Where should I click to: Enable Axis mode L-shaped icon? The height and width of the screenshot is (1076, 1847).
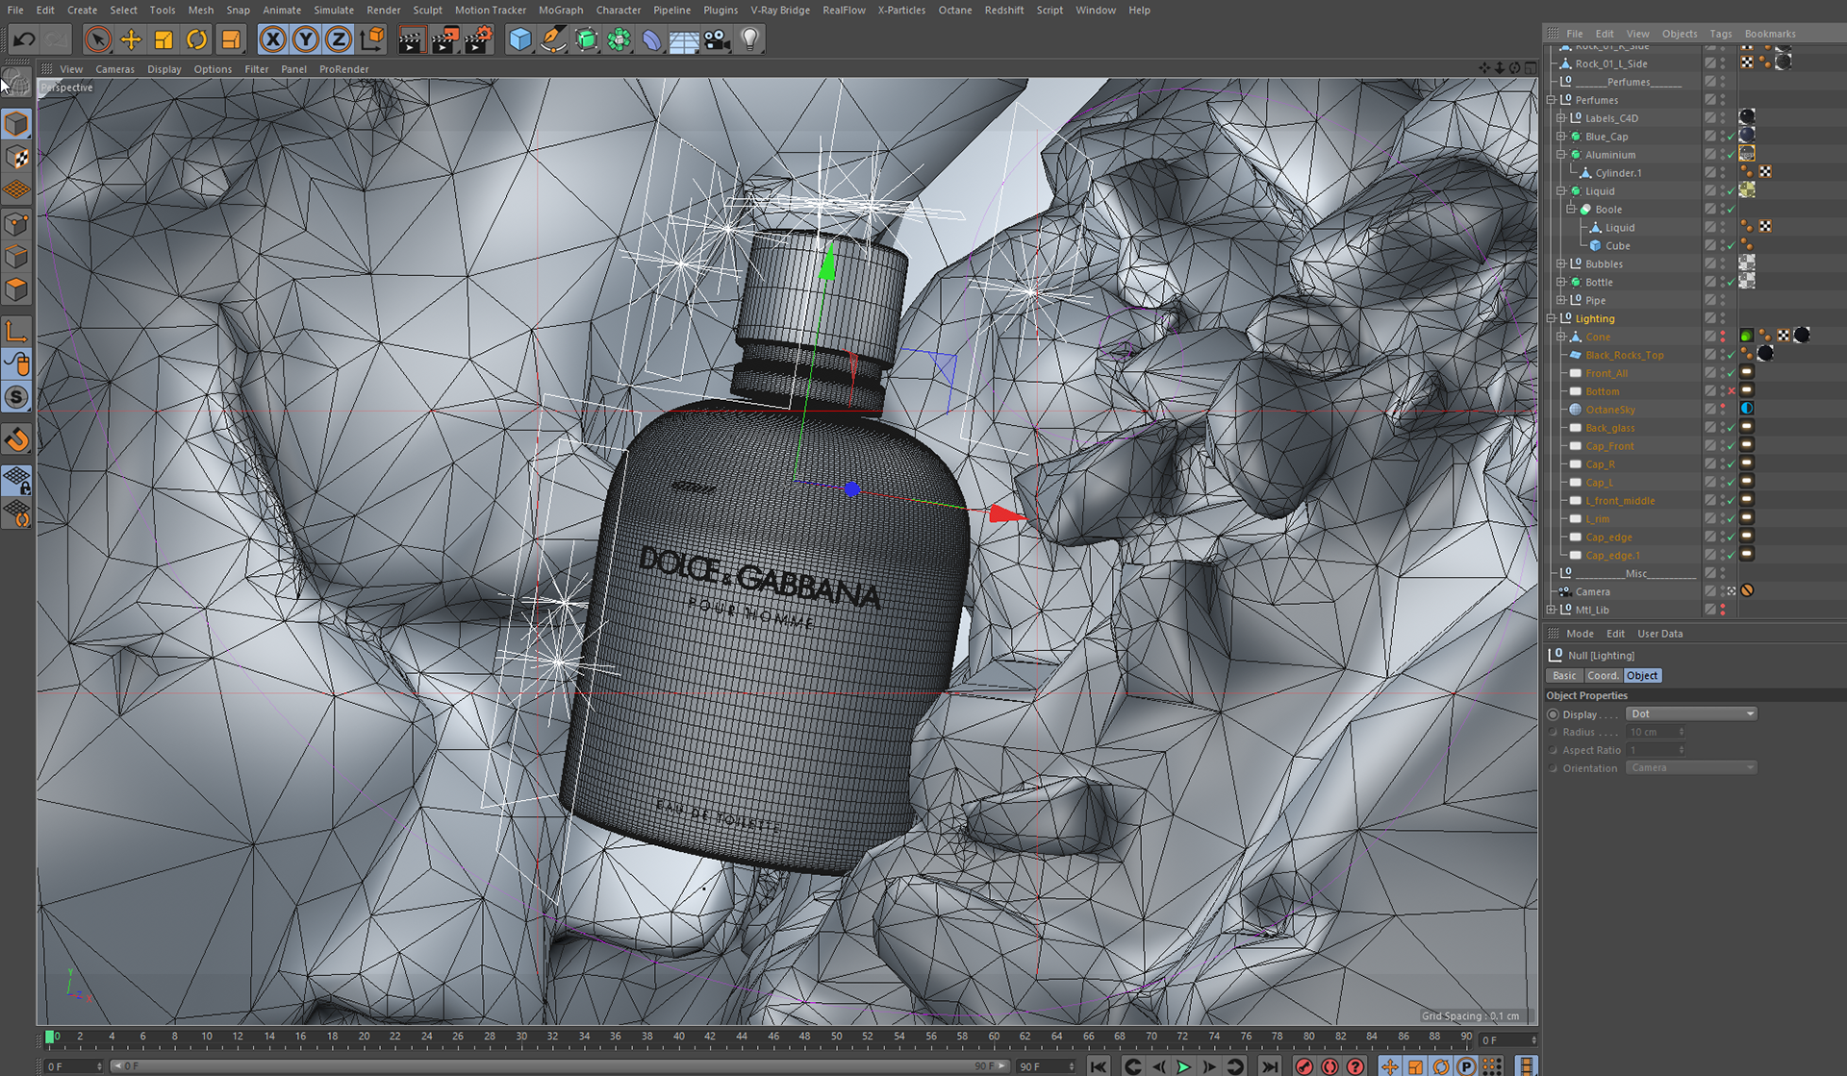pos(16,332)
